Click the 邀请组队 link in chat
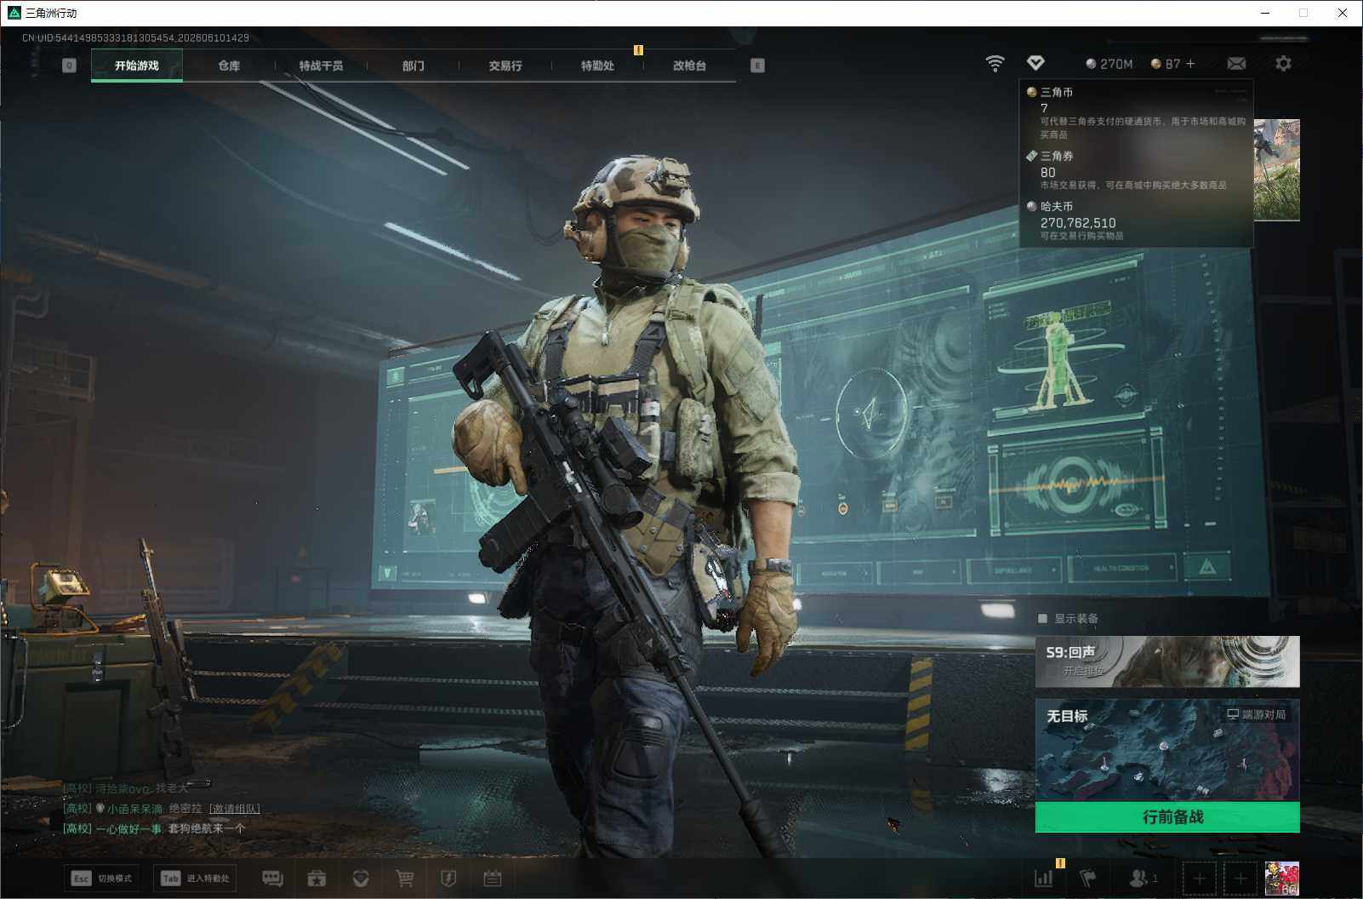The width and height of the screenshot is (1363, 899). coord(235,809)
